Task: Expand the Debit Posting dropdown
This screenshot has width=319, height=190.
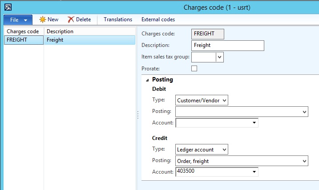Action: pyautogui.click(x=304, y=112)
